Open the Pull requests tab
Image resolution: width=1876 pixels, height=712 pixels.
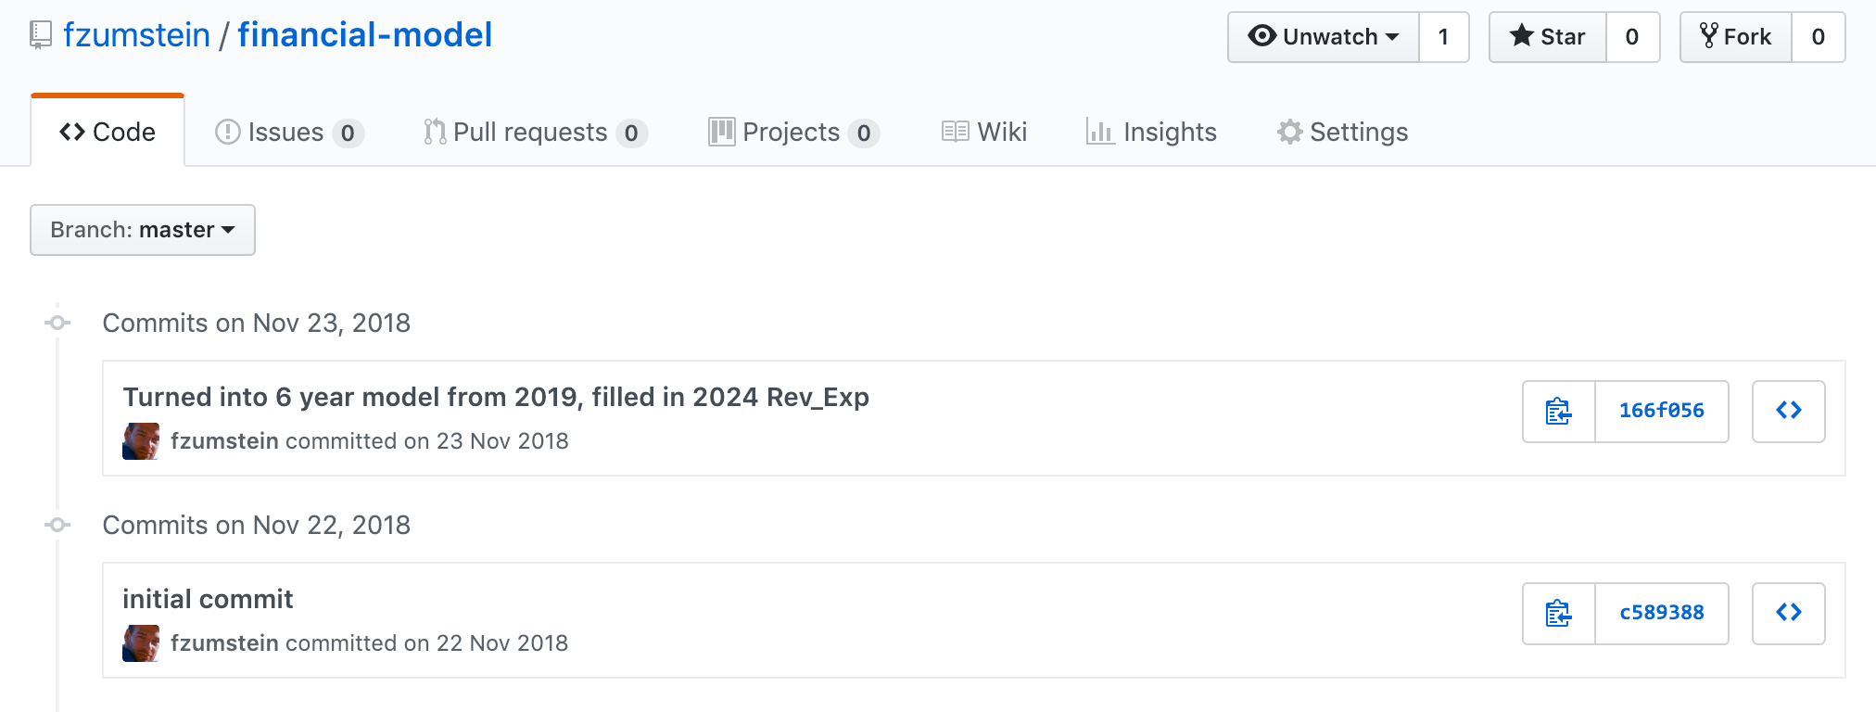click(x=534, y=133)
